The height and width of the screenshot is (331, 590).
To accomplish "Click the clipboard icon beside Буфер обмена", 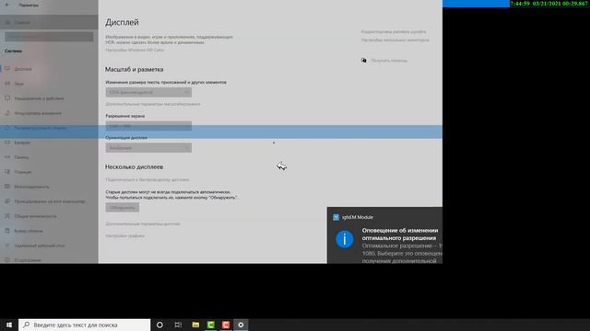I will 7,231.
